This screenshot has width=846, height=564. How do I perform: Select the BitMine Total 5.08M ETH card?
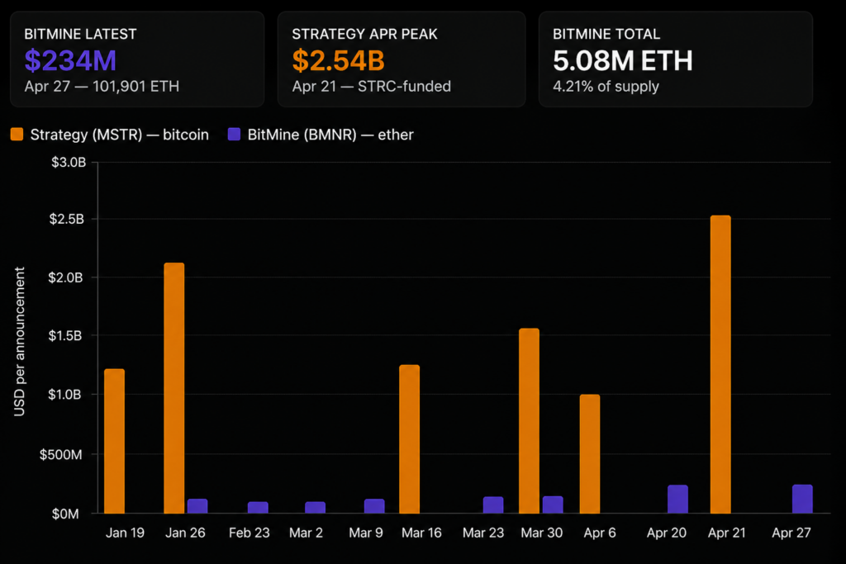pyautogui.click(x=675, y=59)
